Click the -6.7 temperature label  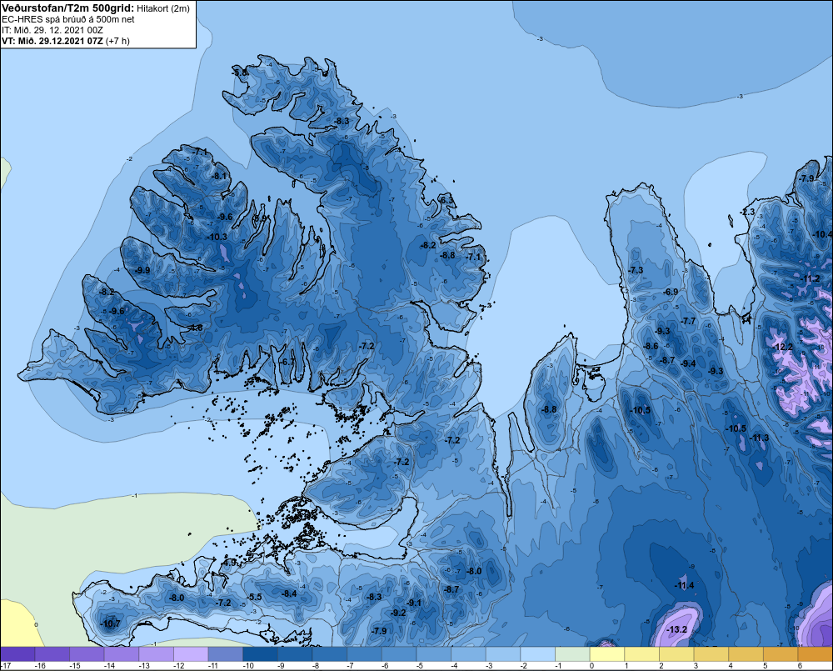coord(287,362)
